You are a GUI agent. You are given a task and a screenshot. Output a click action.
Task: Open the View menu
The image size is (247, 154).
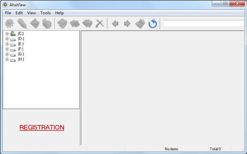click(32, 13)
